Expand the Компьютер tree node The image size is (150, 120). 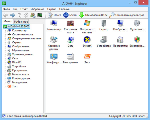(5, 31)
